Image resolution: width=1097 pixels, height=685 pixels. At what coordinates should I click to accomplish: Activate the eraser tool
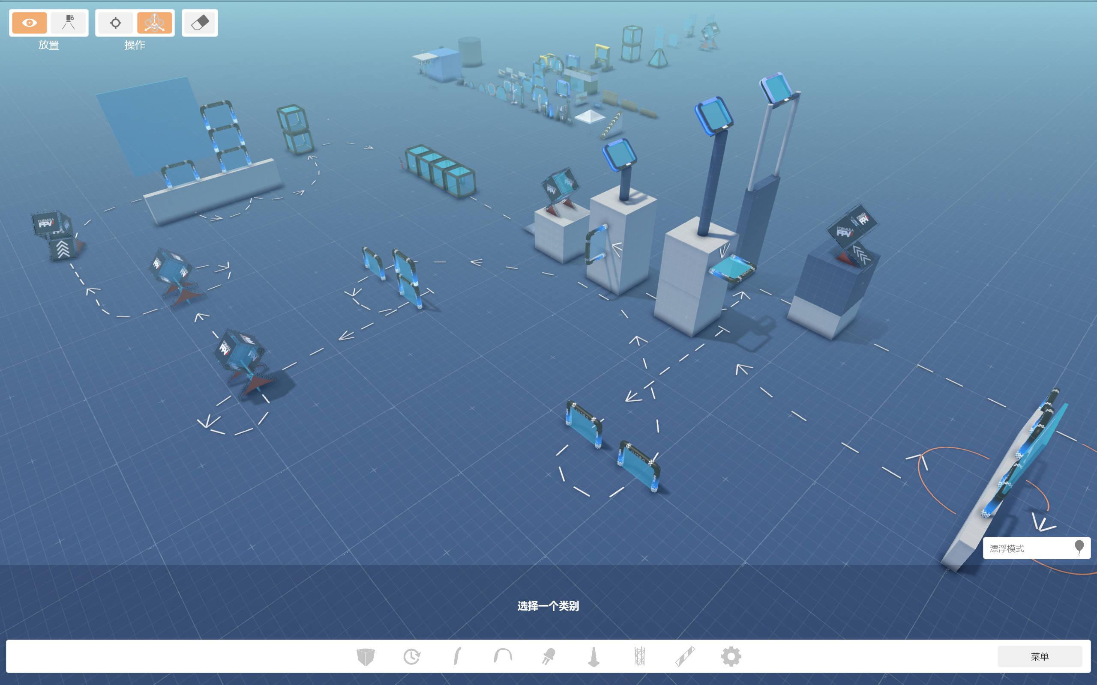[x=200, y=23]
